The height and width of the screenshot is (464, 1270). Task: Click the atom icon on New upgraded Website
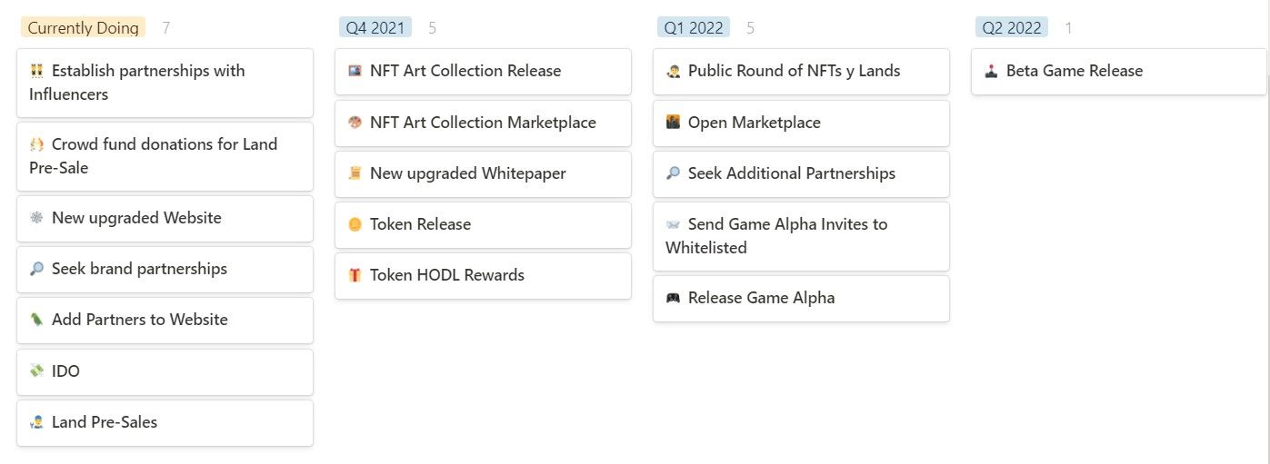pos(36,218)
